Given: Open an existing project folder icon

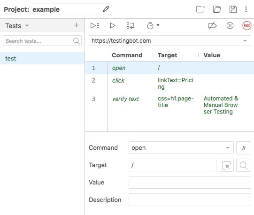Looking at the screenshot, I should coord(217,9).
